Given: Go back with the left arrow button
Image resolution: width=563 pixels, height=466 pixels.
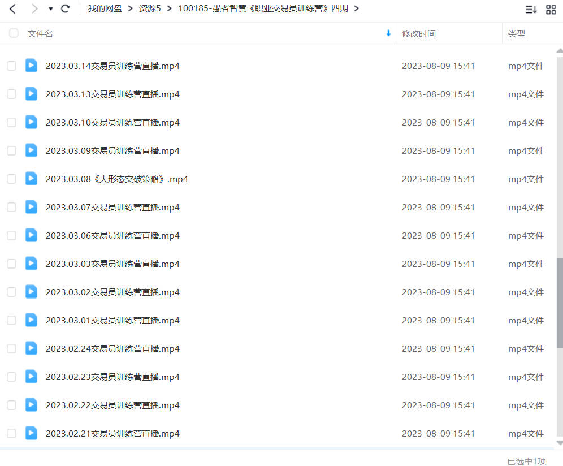Looking at the screenshot, I should coord(12,8).
